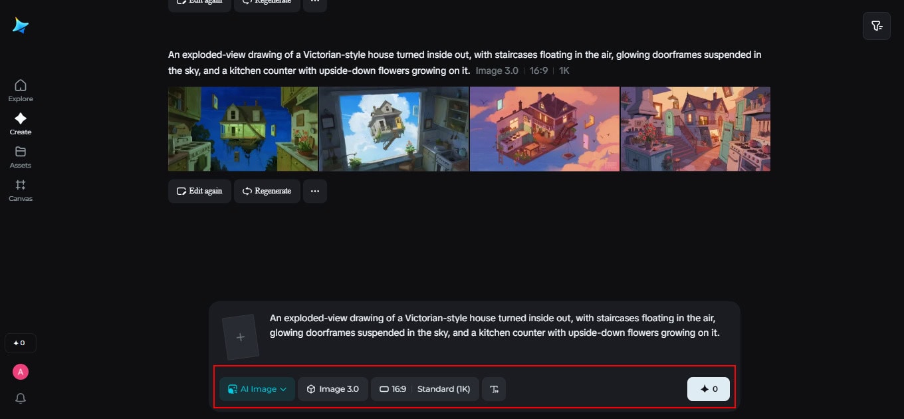The height and width of the screenshot is (419, 904).
Task: Click Regenerate below the house images
Action: pos(267,191)
